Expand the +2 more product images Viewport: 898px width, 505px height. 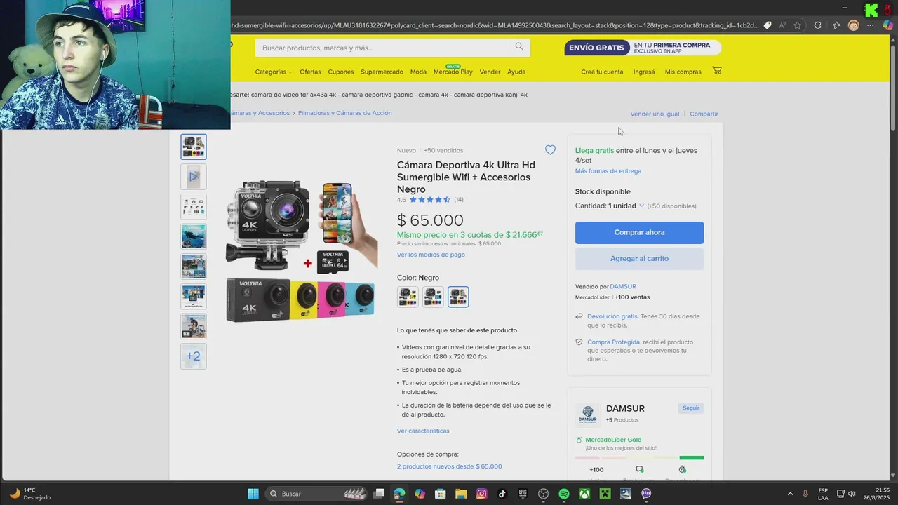coord(194,356)
